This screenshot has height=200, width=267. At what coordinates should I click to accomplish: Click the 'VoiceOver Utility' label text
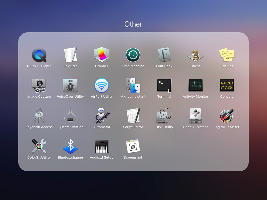[70, 96]
